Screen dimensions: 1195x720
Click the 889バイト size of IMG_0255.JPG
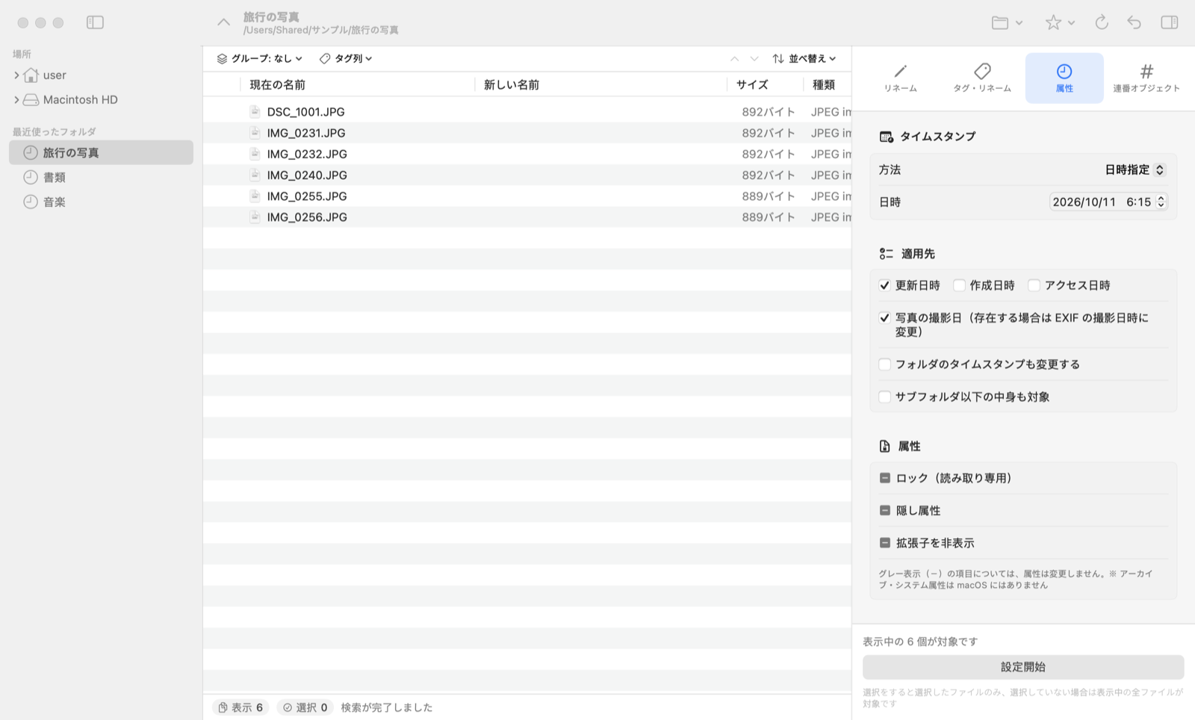[768, 196]
